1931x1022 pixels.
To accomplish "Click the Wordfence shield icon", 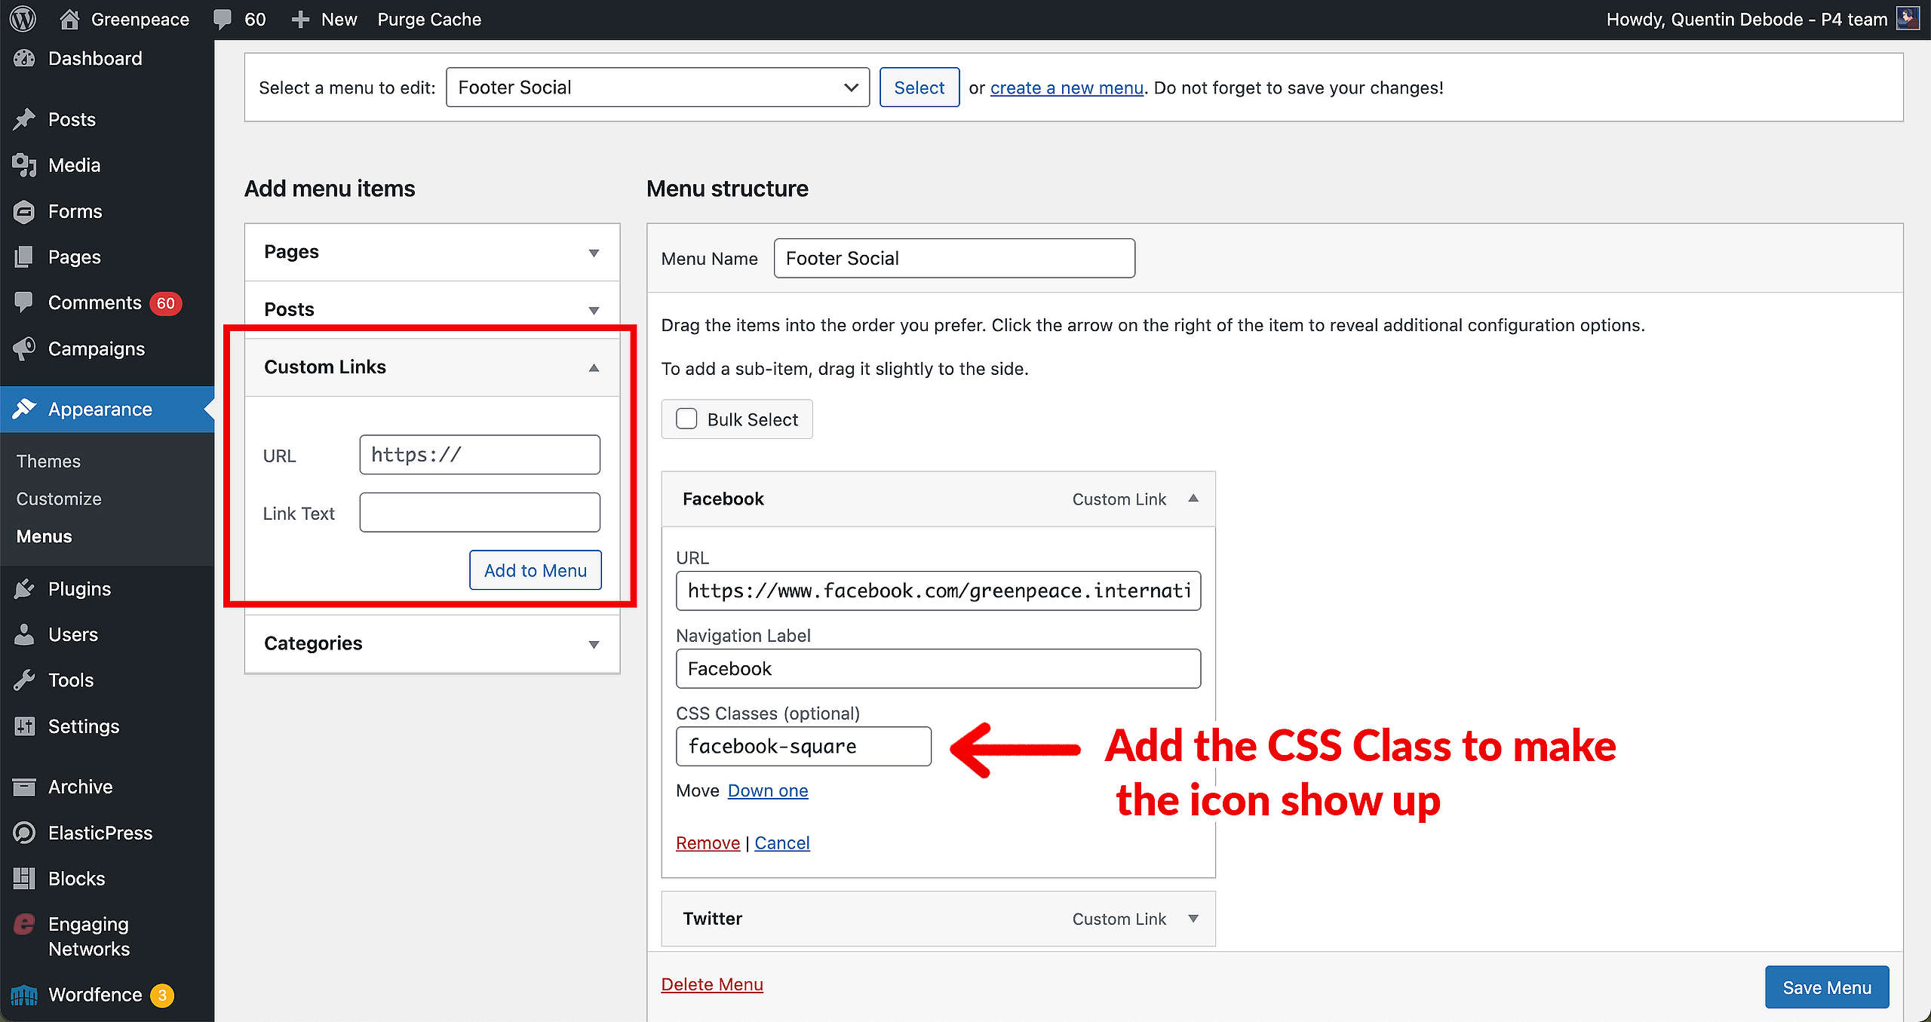I will coord(24,995).
